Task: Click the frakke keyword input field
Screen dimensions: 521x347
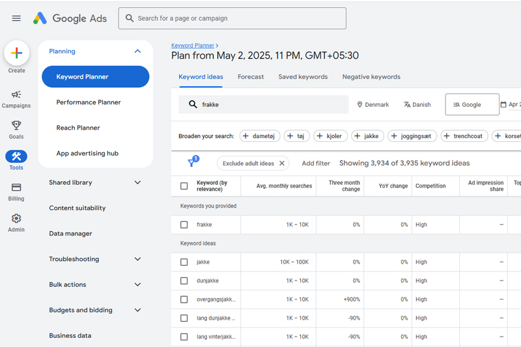Action: (263, 104)
